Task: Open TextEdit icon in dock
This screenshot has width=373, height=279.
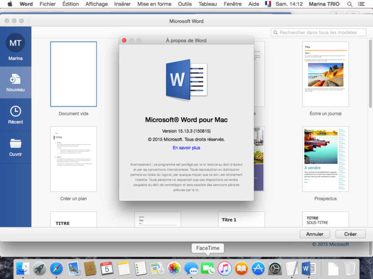Action: pyautogui.click(x=292, y=269)
